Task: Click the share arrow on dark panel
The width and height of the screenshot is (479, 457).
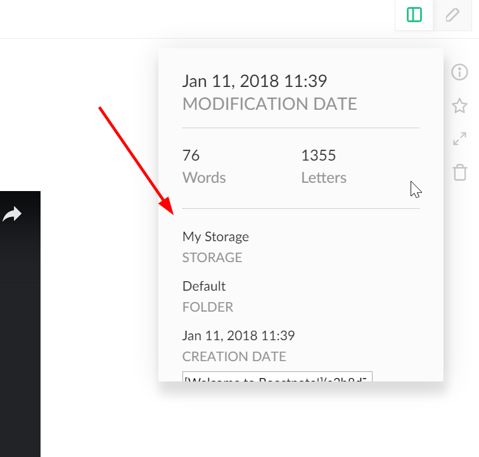Action: pos(12,214)
